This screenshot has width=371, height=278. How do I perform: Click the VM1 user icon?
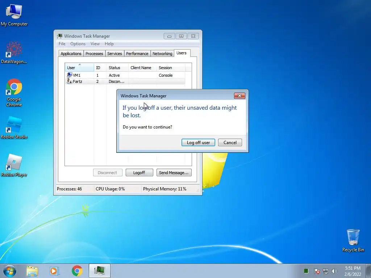point(69,75)
